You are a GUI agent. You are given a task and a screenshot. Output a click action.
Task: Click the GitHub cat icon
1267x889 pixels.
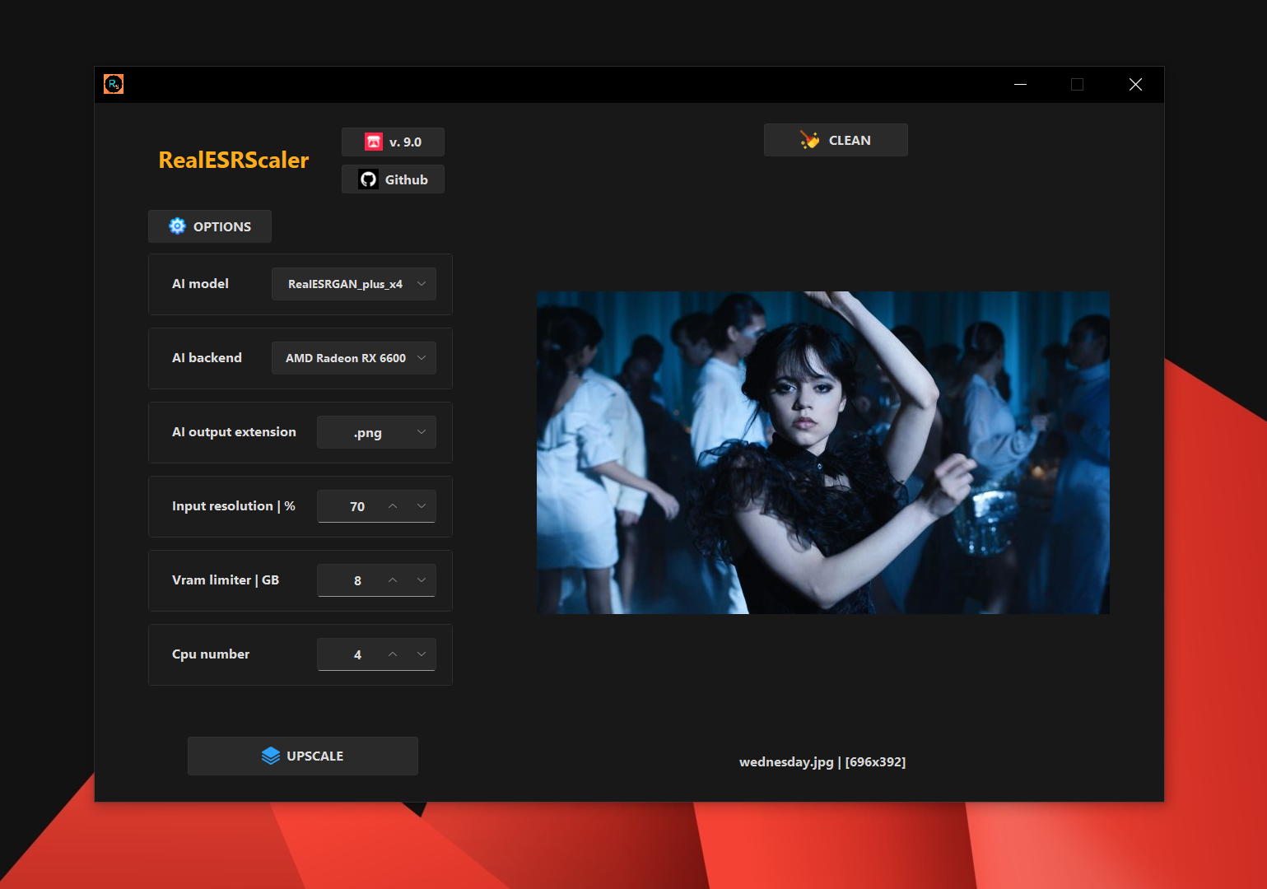pyautogui.click(x=367, y=179)
